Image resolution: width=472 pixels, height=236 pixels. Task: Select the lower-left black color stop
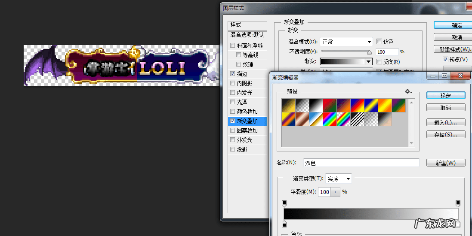pyautogui.click(x=284, y=224)
